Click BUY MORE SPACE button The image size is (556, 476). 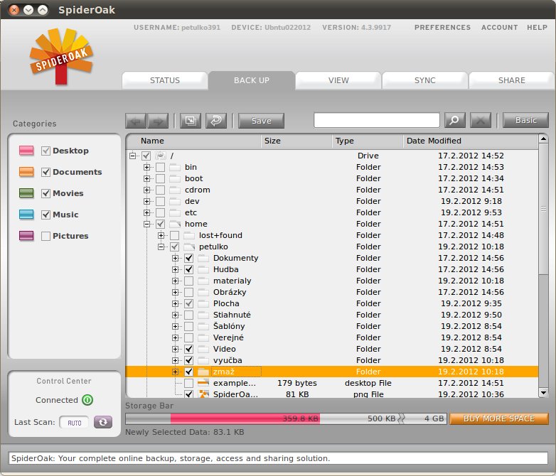click(499, 418)
